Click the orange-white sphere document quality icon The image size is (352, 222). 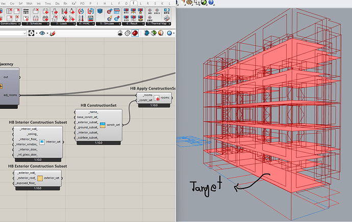(x=161, y=33)
